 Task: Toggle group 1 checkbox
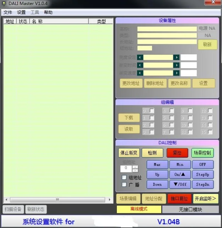click(x=152, y=118)
